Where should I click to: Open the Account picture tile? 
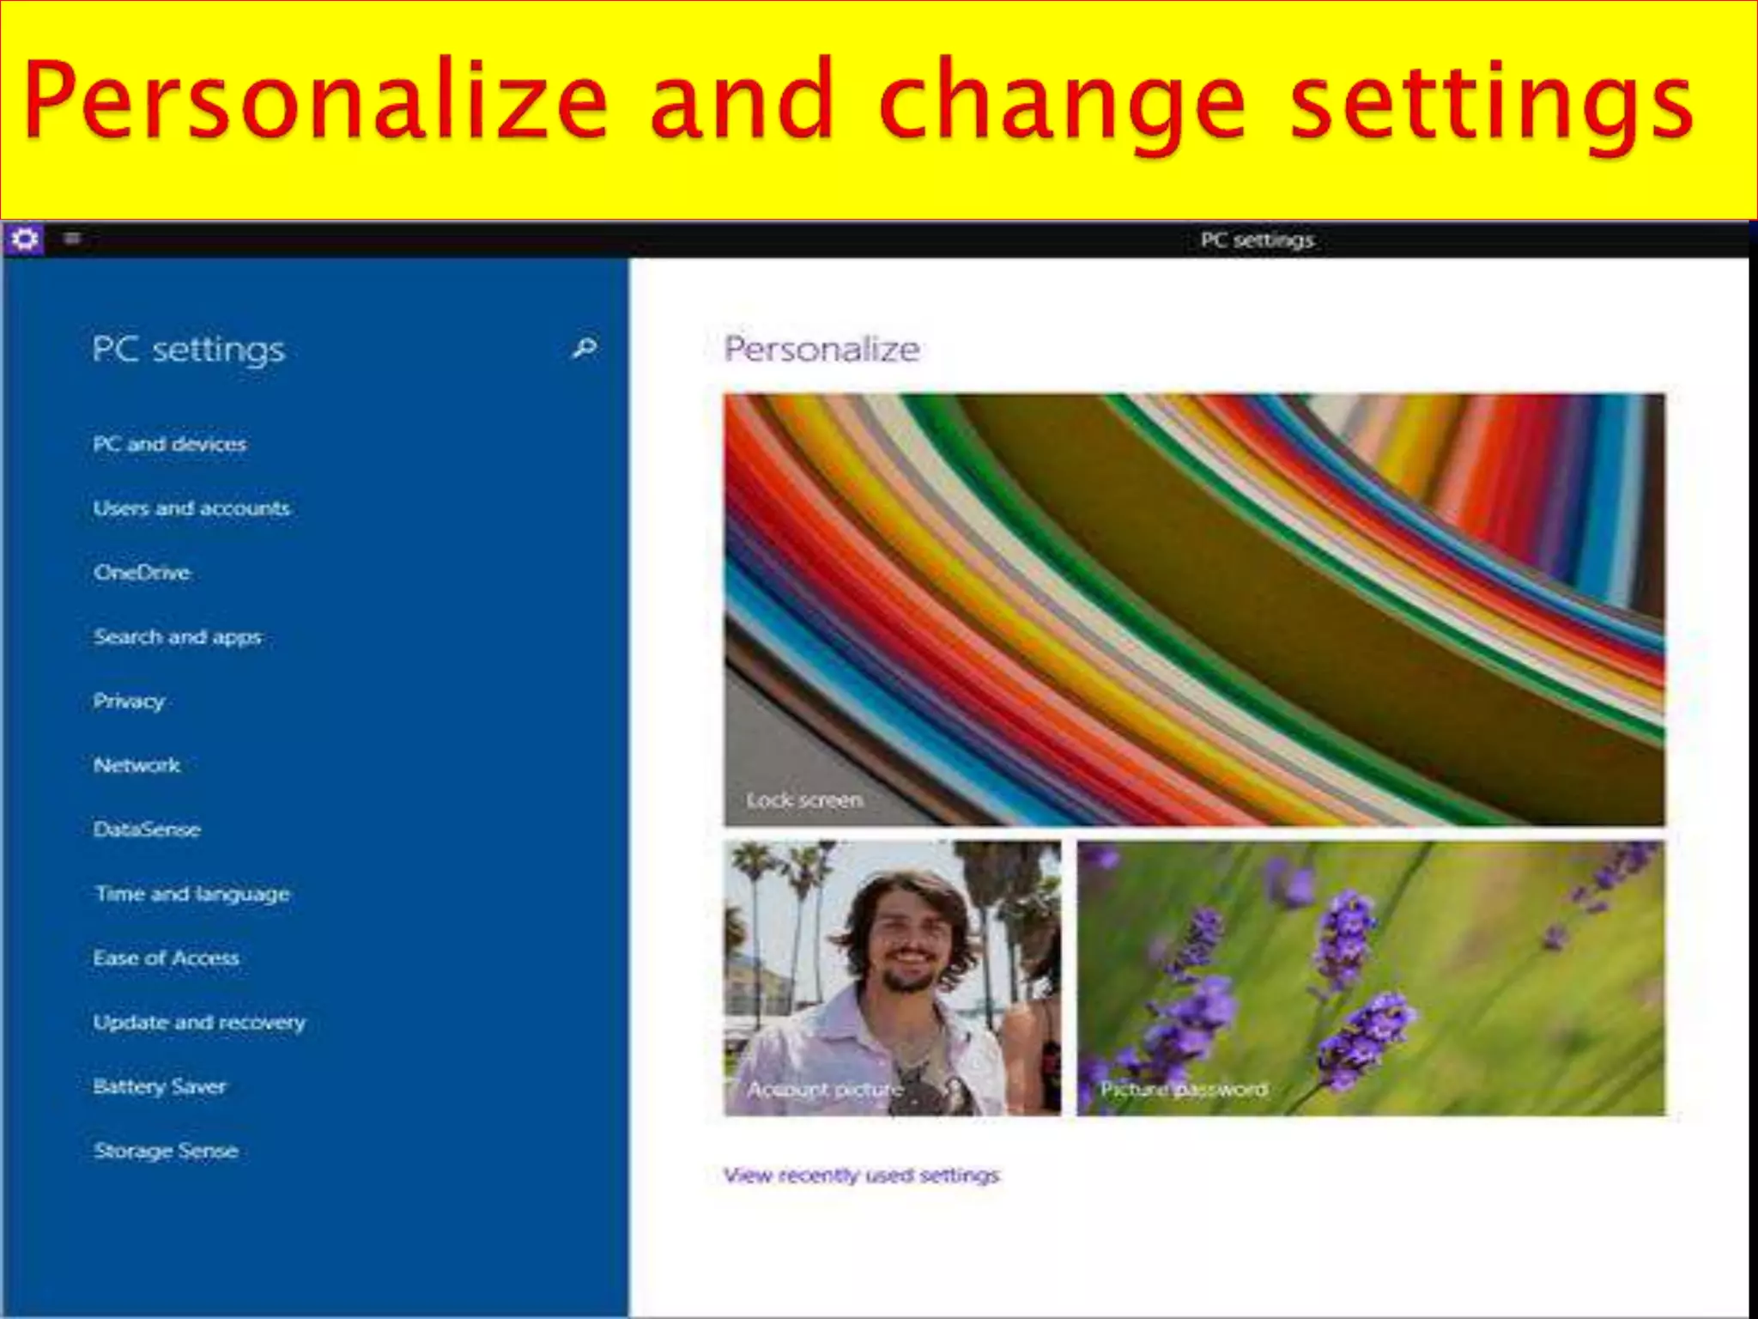tap(892, 978)
